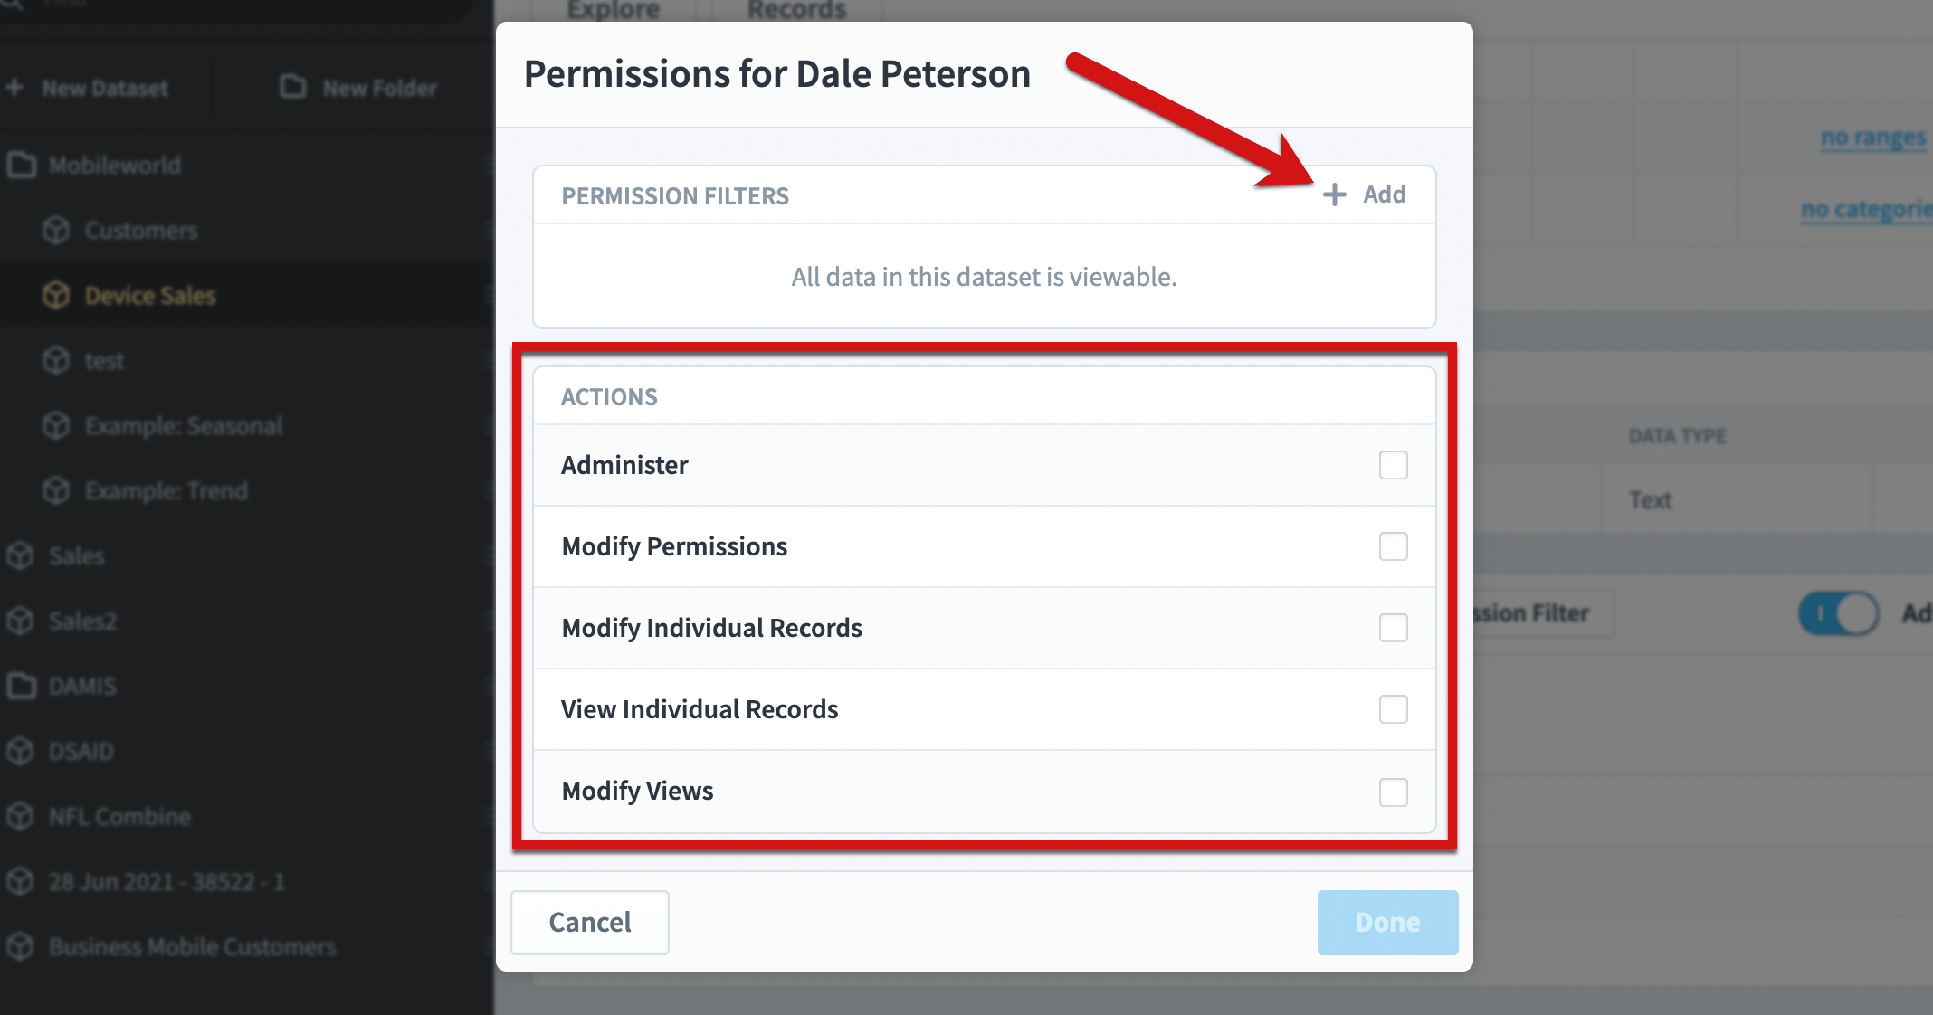Image resolution: width=1933 pixels, height=1015 pixels.
Task: Check the View Individual Records checkbox
Action: [x=1393, y=709]
